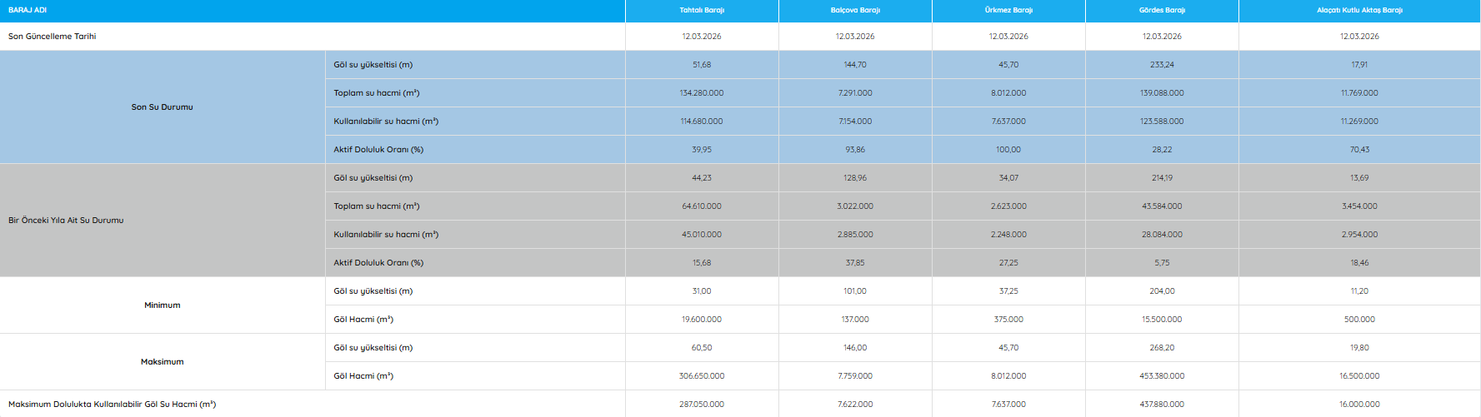
Task: Click the Son Güncelleme Tarihi row label
Action: tap(53, 37)
